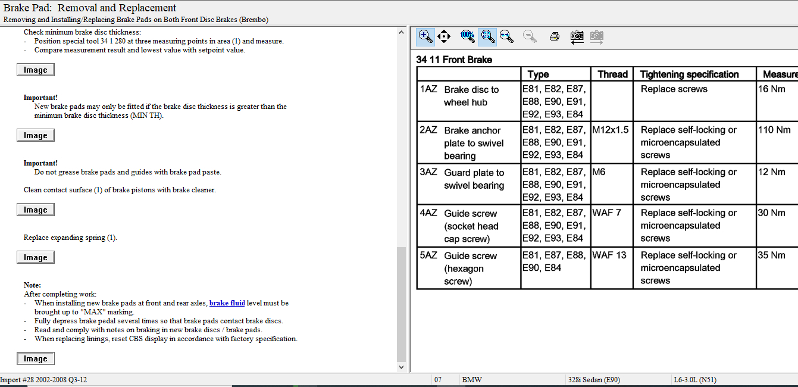Go to previous image with camera icon
Image resolution: width=798 pixels, height=387 pixels.
click(577, 37)
